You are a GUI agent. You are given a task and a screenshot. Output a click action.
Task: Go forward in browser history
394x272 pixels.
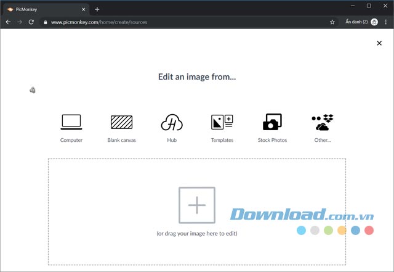(x=20, y=22)
